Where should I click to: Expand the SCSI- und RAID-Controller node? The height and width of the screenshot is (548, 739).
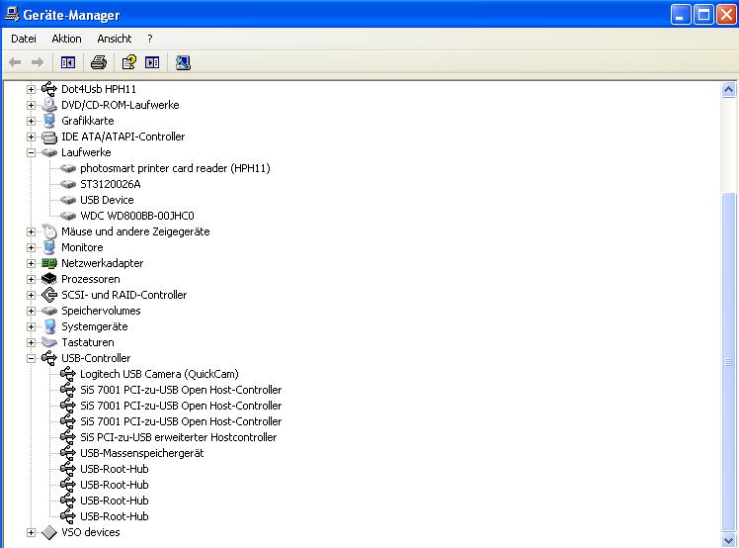(31, 295)
